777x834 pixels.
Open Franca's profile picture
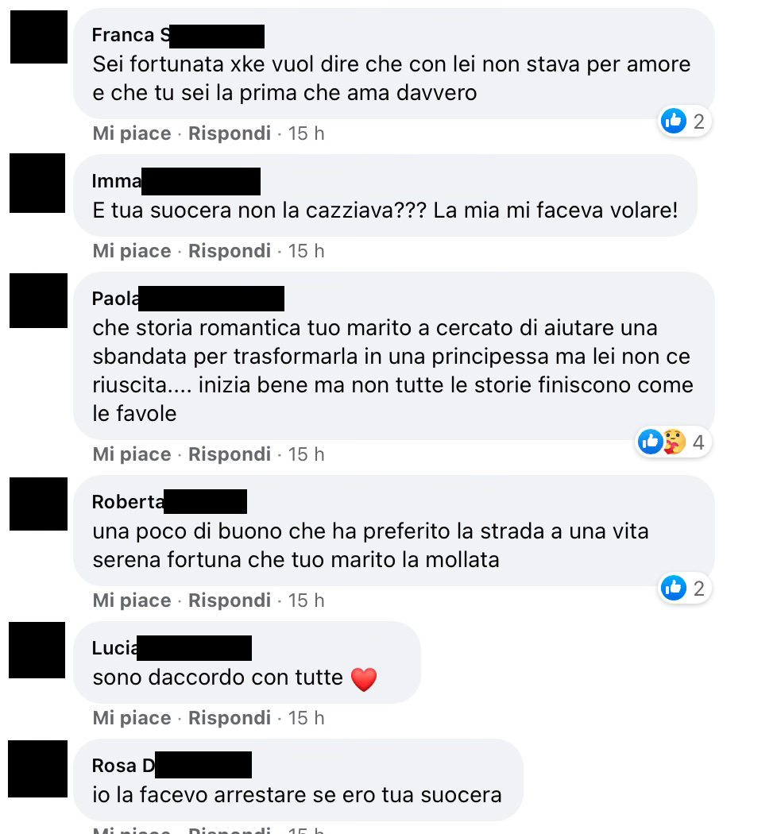[39, 37]
